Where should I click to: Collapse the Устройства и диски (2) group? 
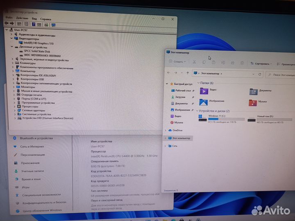[197, 110]
